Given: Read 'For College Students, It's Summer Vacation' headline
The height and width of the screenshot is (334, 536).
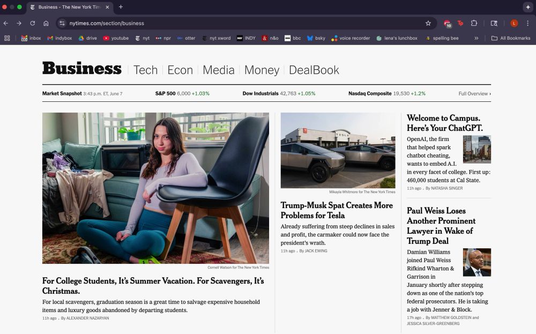Looking at the screenshot, I should 153,286.
